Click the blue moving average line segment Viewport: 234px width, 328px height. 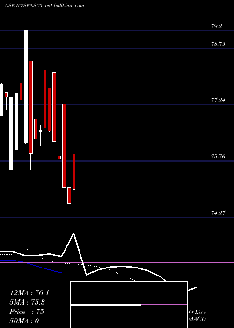pos(31,265)
